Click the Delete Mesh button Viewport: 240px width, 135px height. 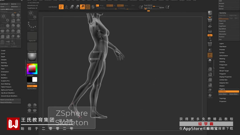(234, 94)
